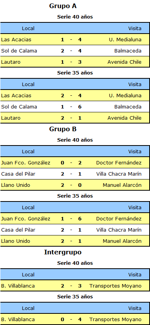The width and height of the screenshot is (150, 325).
Task: Click Casa del Pilar in Grupo B Serie 35
Action: (x=18, y=230)
